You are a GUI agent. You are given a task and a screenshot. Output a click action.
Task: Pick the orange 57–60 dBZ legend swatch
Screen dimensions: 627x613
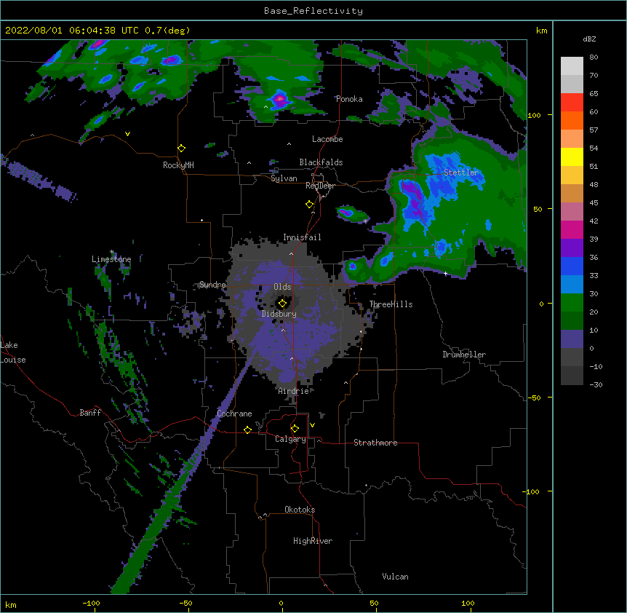tap(572, 121)
